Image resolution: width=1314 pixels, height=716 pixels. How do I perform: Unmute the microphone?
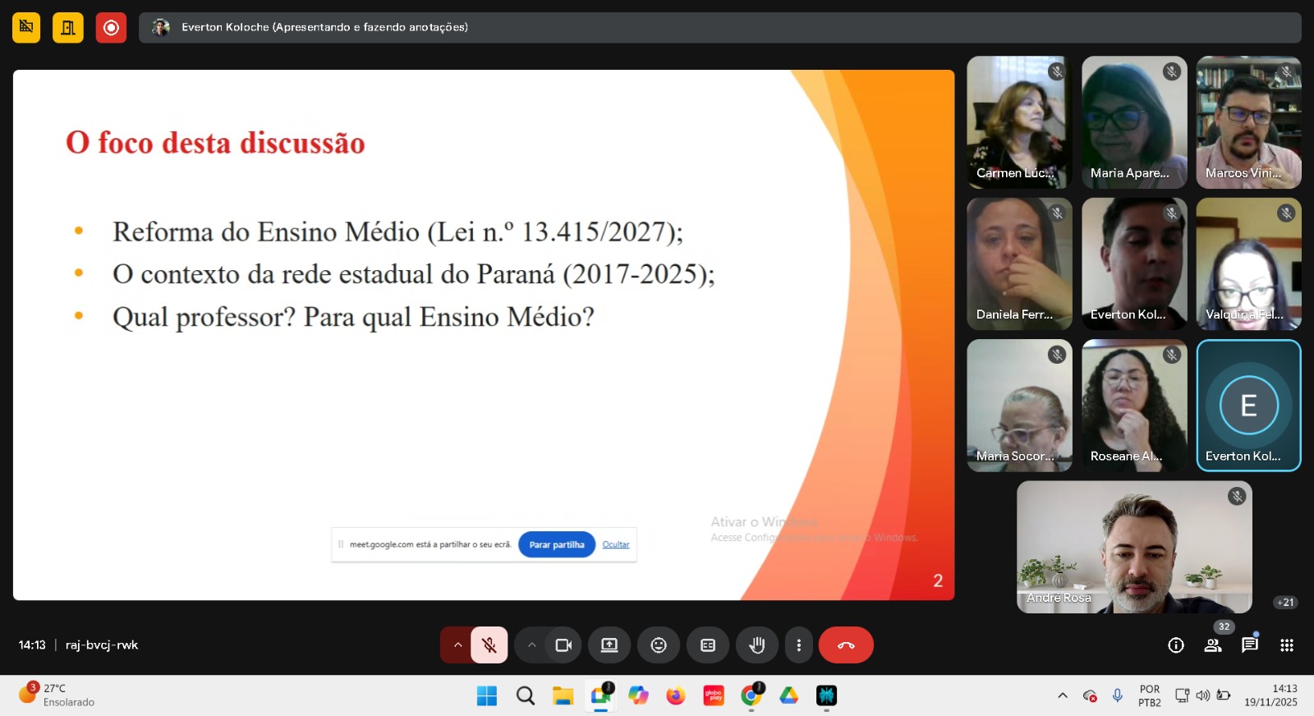point(489,645)
